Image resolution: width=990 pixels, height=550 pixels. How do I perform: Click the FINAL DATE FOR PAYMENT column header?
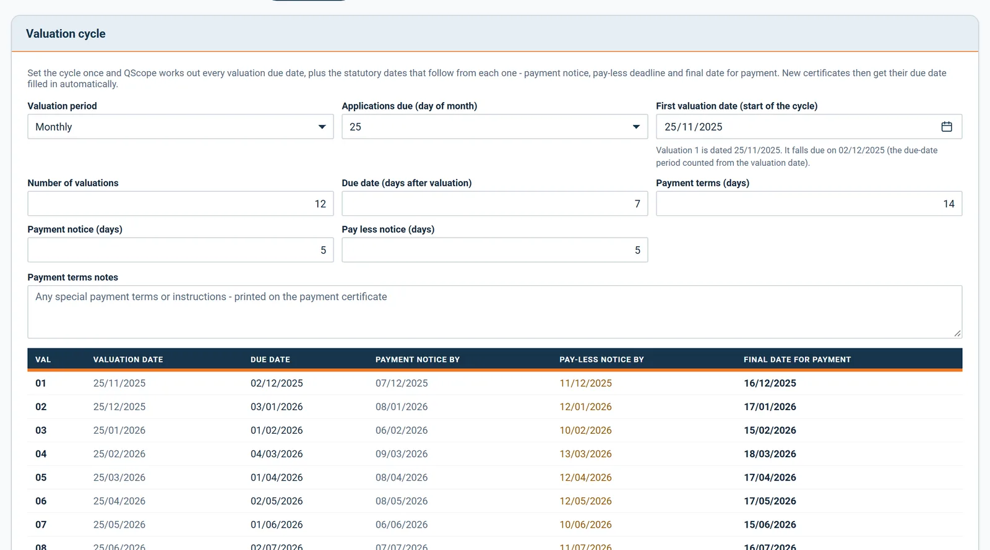[798, 359]
